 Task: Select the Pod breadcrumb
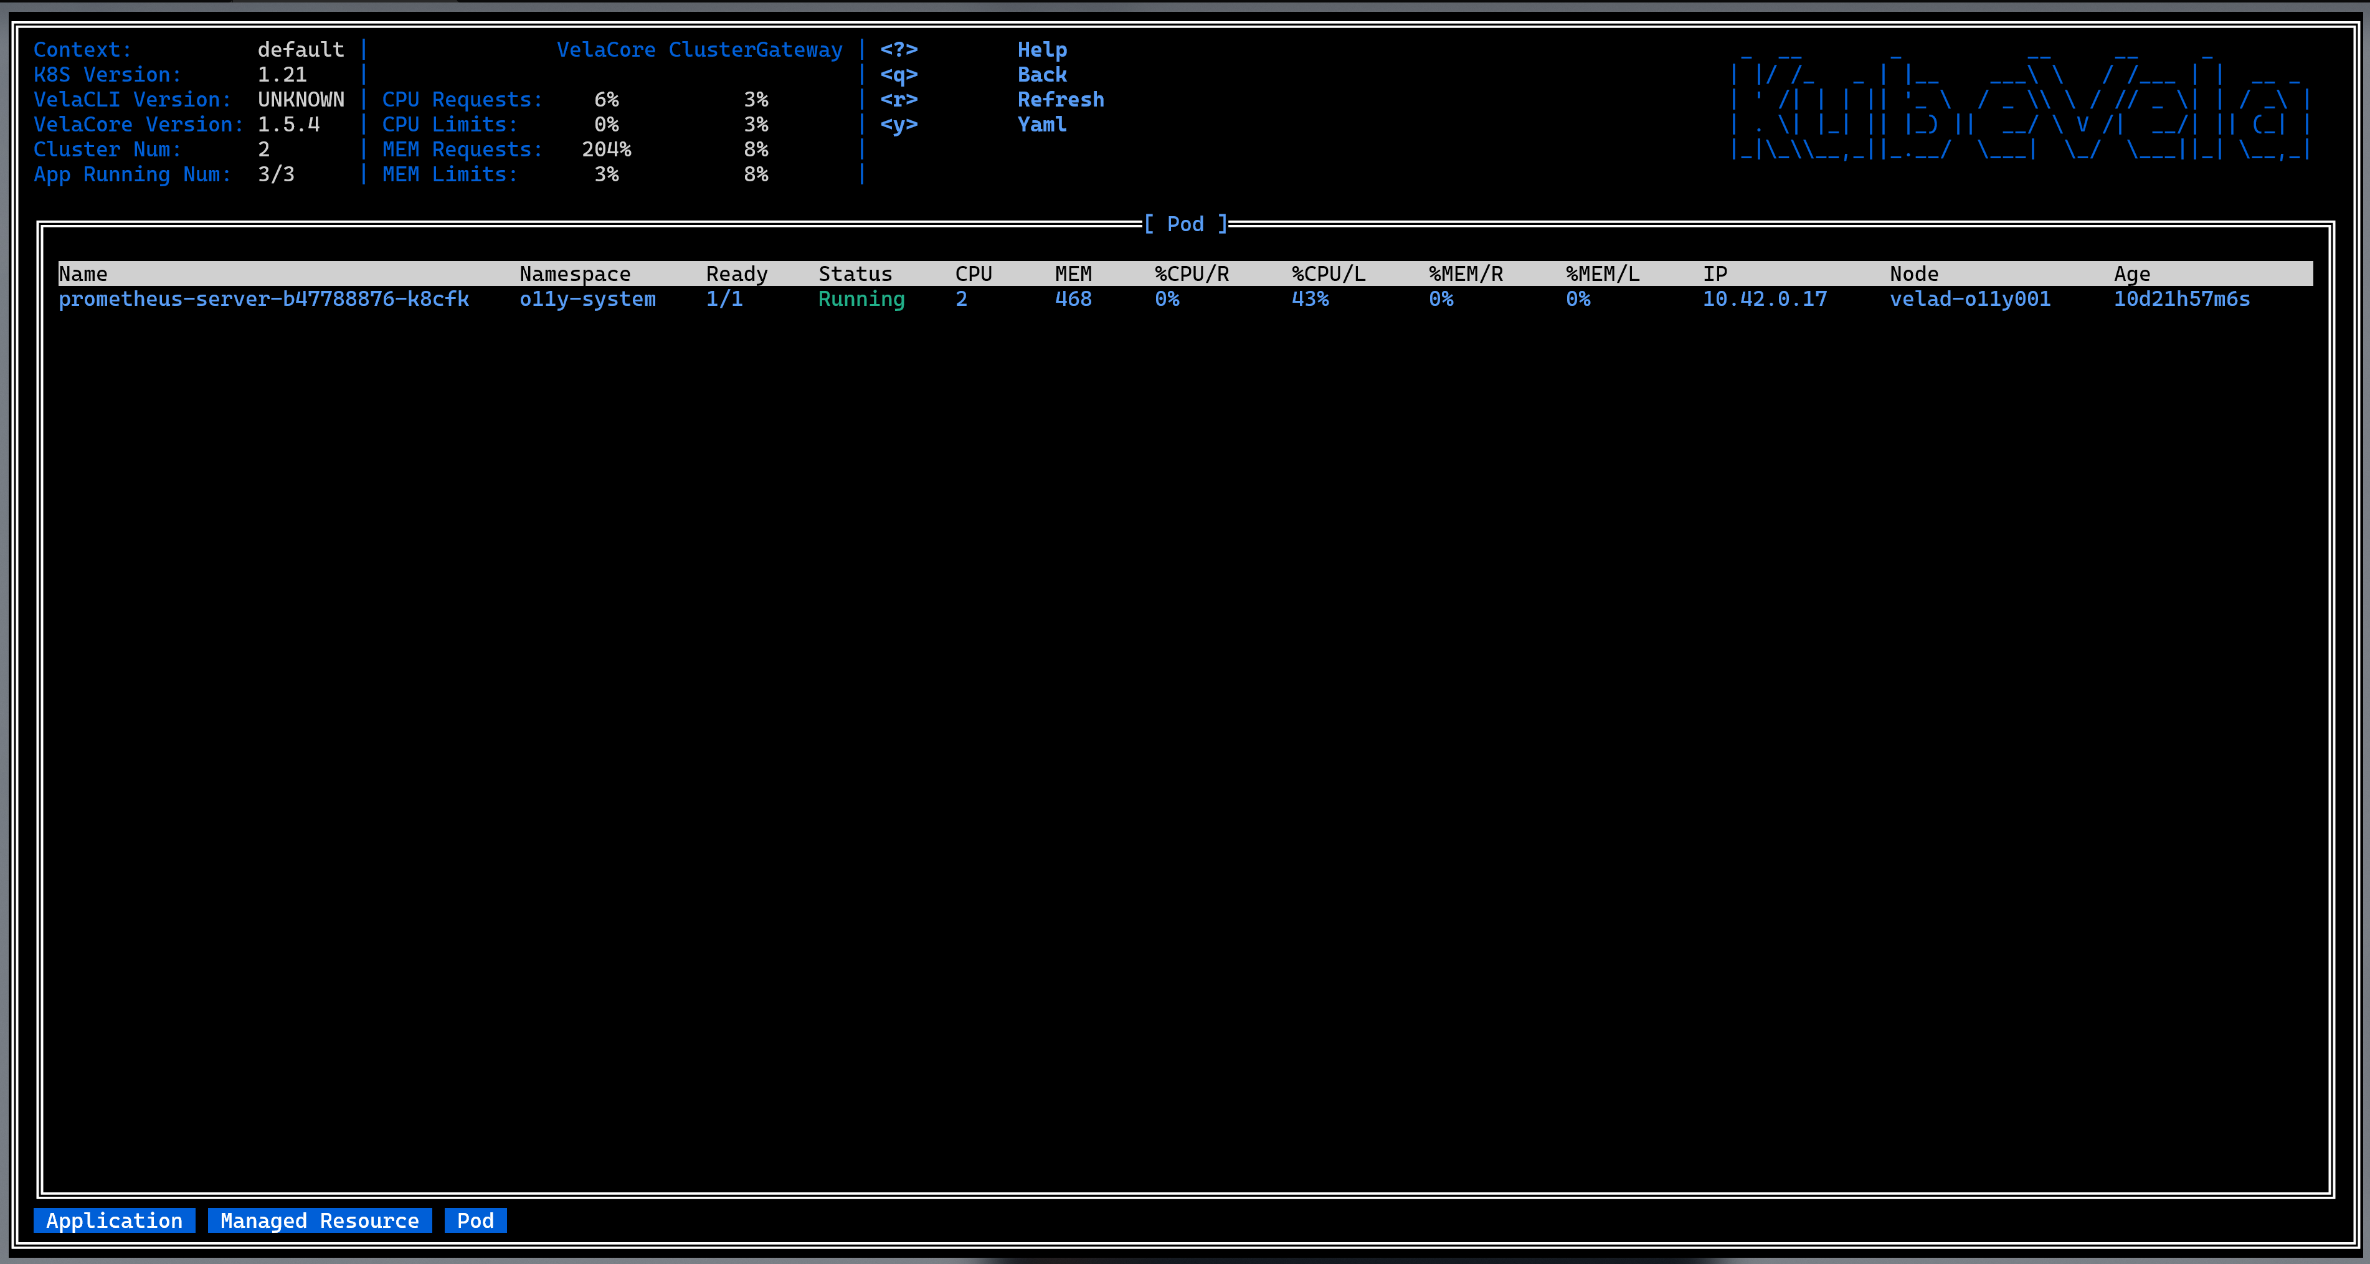(x=475, y=1220)
